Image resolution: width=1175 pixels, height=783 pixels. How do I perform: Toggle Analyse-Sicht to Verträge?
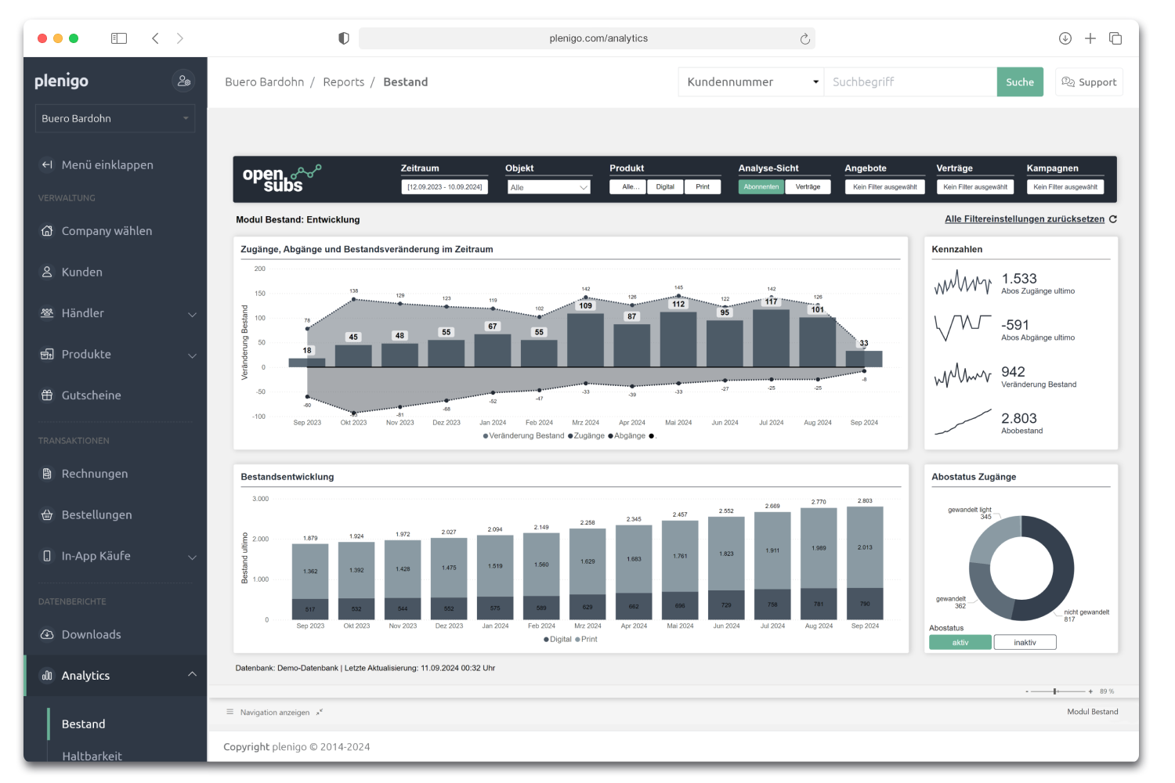tap(808, 187)
